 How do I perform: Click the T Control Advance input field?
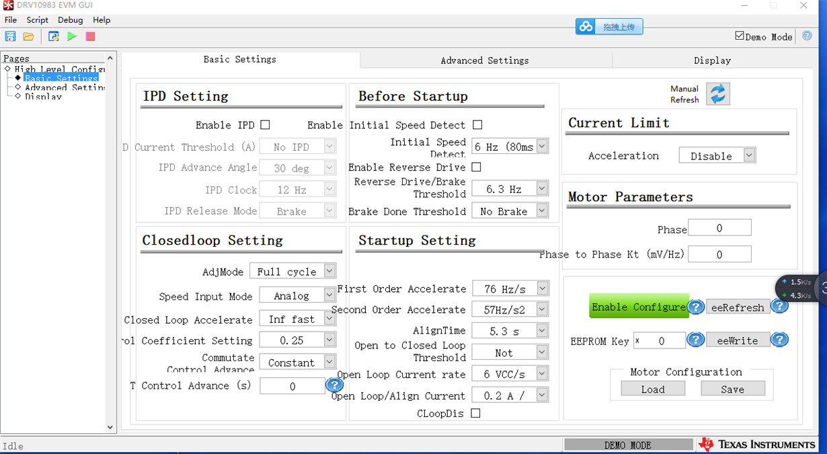tap(292, 385)
